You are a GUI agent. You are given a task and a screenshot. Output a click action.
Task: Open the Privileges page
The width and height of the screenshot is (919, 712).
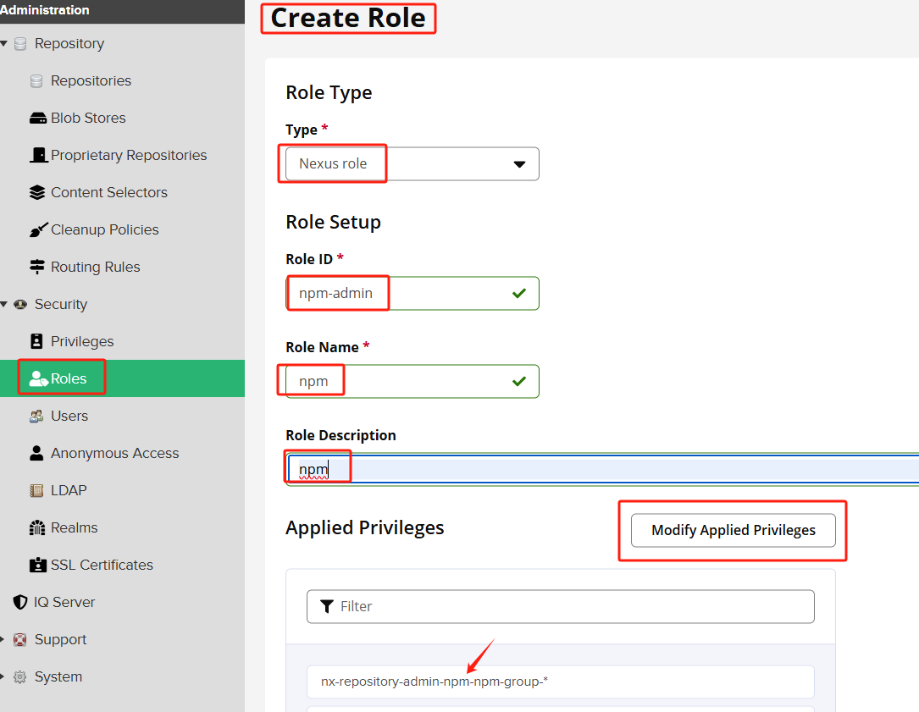click(82, 342)
